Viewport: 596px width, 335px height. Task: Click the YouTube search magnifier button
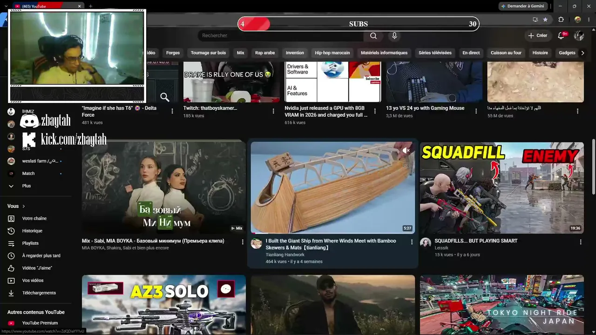(373, 36)
